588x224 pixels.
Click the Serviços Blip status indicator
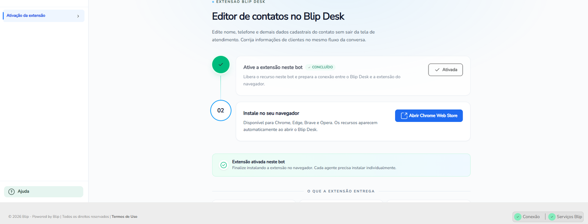coord(565,217)
